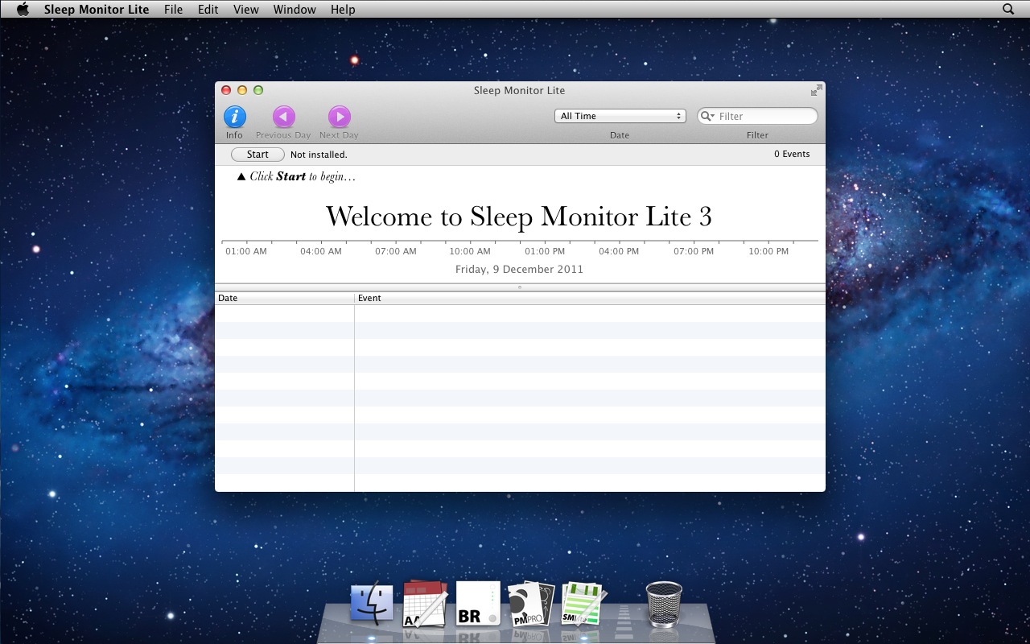Click the 10:00 PM timeline label
The image size is (1030, 644).
click(768, 251)
